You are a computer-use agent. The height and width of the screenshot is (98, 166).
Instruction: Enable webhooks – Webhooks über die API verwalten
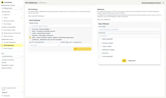30,39
